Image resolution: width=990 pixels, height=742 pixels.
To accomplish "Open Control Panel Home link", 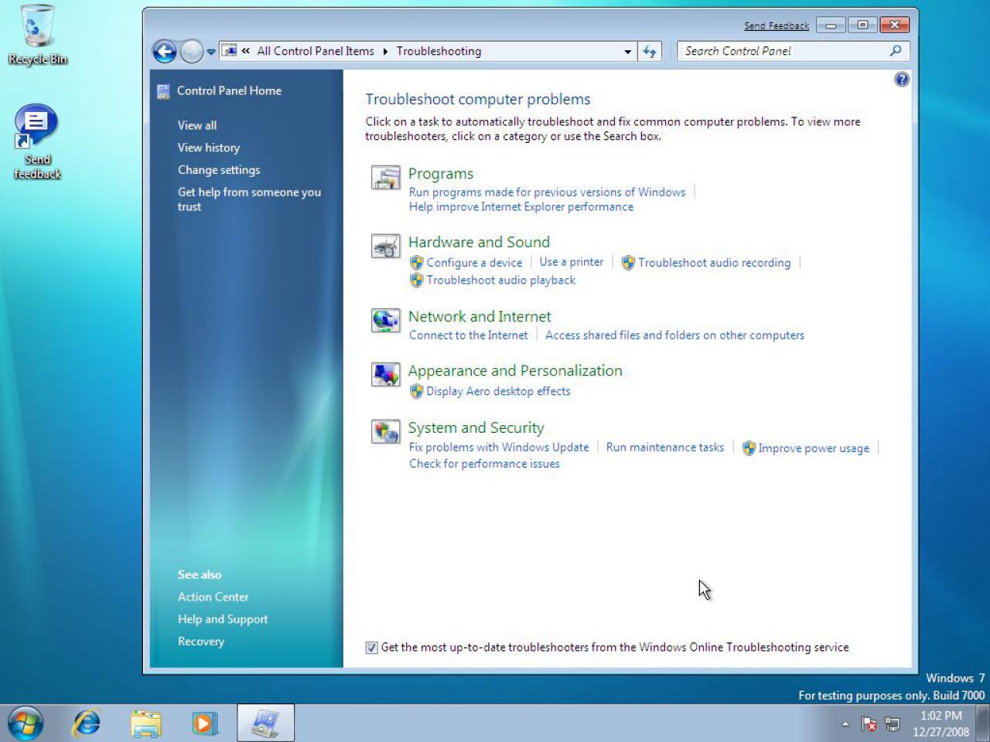I will [x=229, y=90].
